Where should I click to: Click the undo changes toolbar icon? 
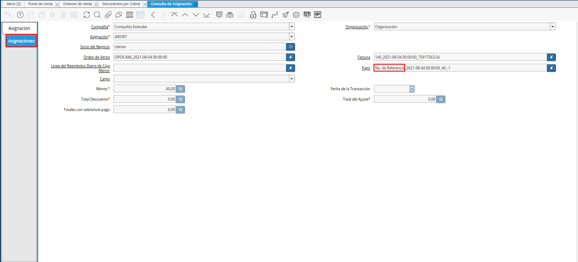[8, 15]
